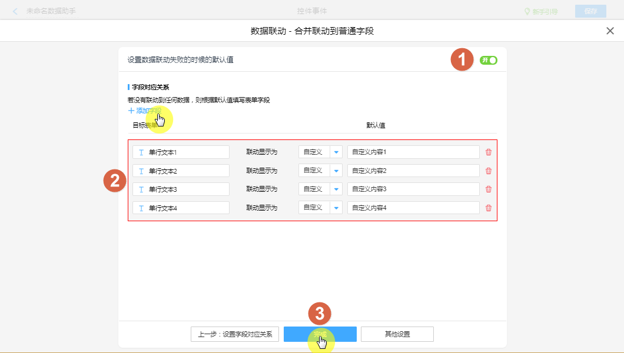Screen dimensions: 624x353
Task: Click the 添加字段 link
Action: (x=145, y=111)
